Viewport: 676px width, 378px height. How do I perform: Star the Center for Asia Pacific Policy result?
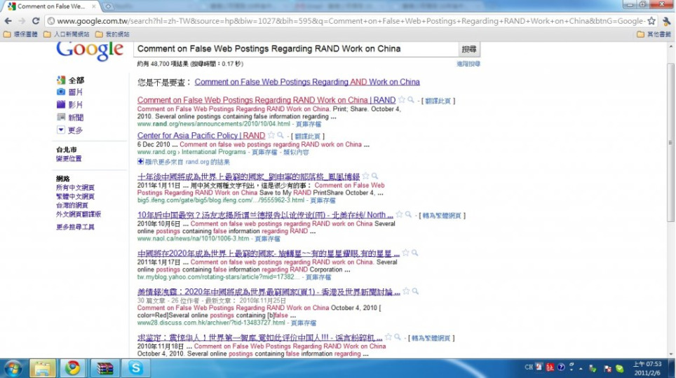pyautogui.click(x=271, y=135)
